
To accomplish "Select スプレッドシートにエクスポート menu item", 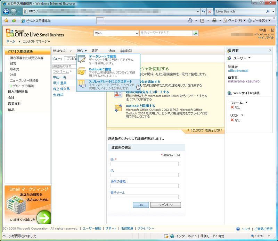I will coord(108,85).
